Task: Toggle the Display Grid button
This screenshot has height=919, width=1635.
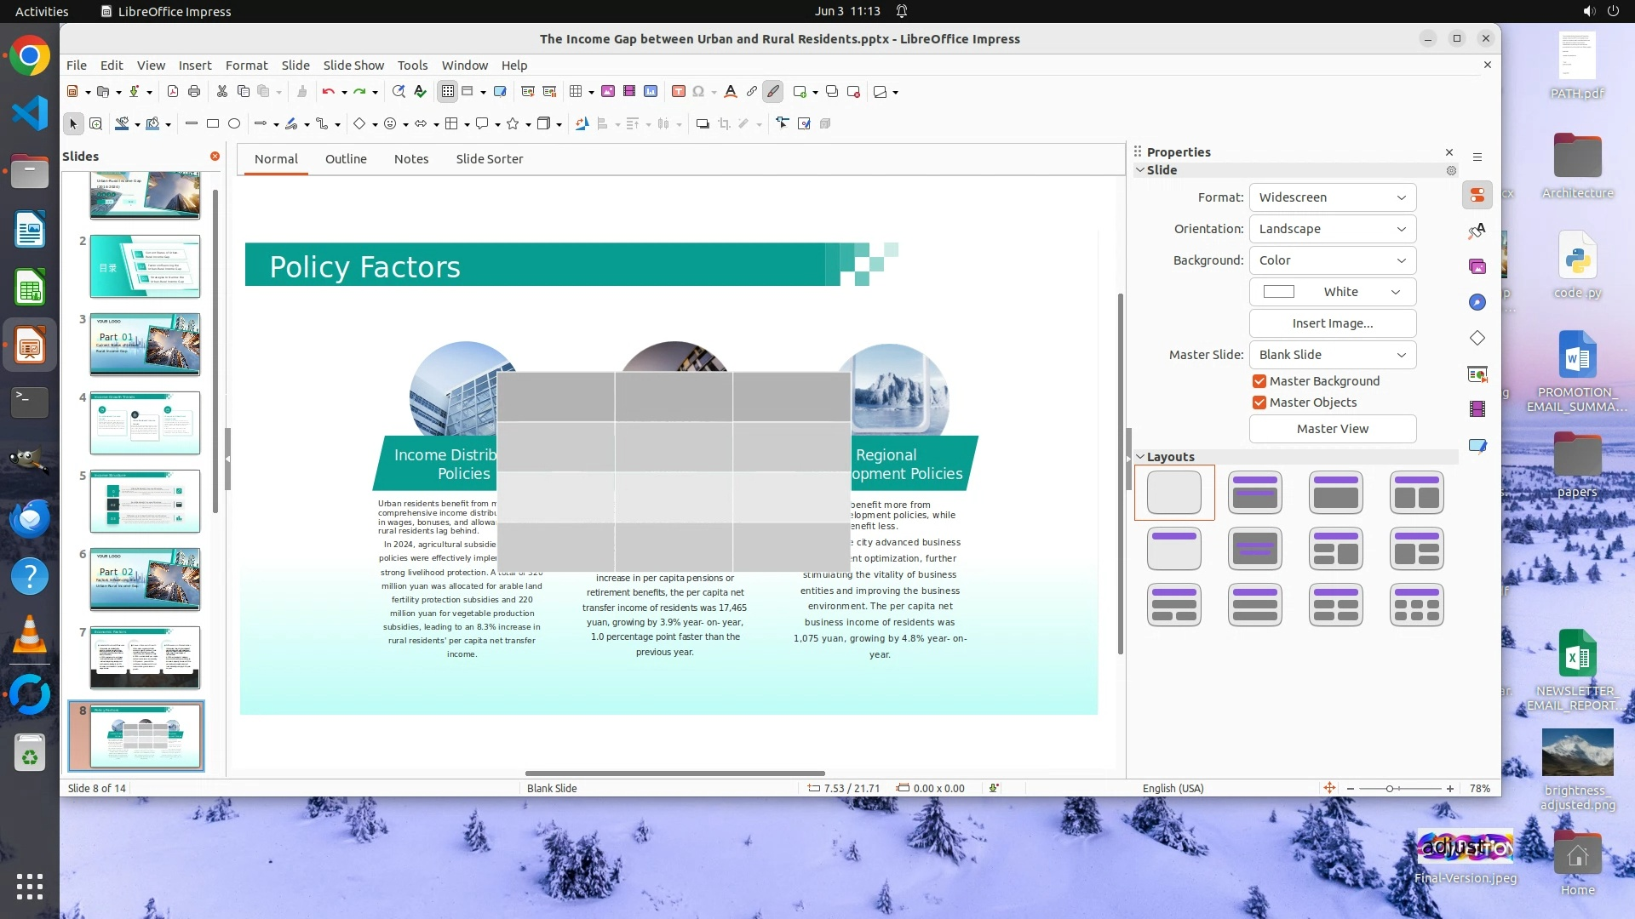Action: tap(448, 92)
